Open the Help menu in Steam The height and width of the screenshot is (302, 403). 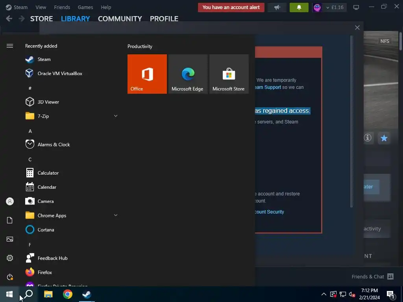[x=106, y=7]
